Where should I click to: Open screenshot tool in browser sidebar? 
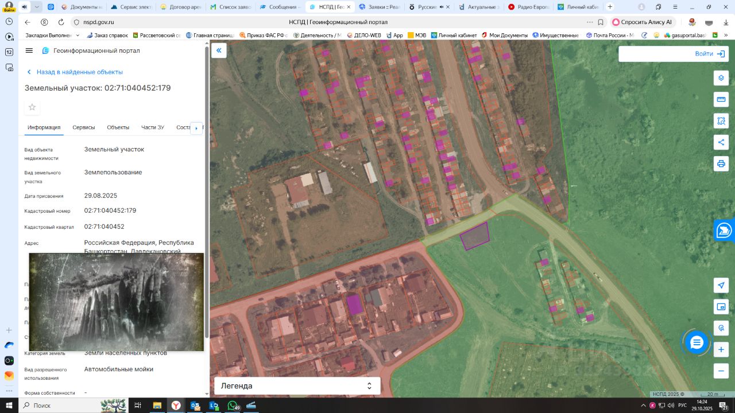[9, 67]
